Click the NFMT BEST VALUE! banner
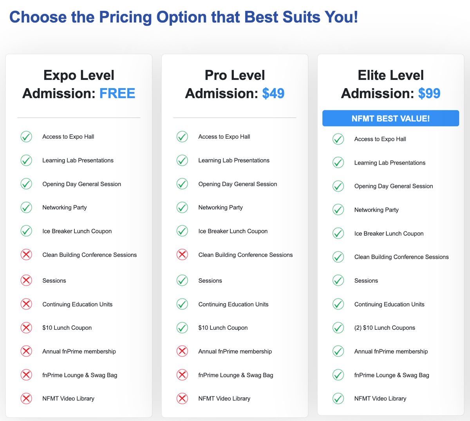 390,118
